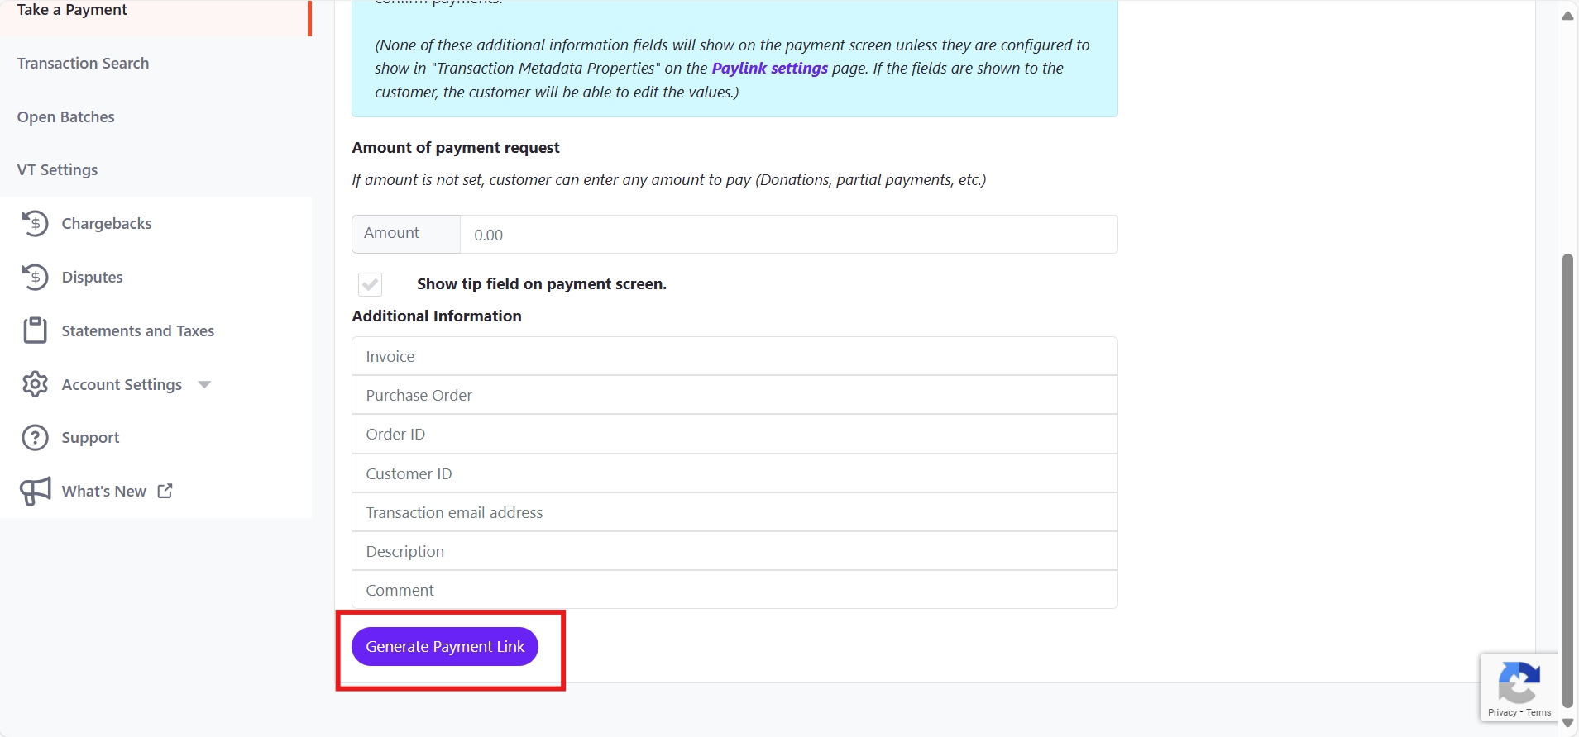
Task: Click the reCAPTCHA badge logo
Action: click(x=1519, y=682)
